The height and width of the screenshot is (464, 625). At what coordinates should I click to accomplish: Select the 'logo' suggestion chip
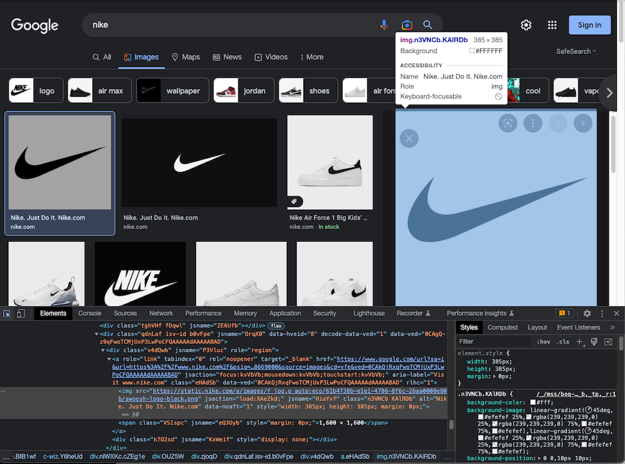(x=36, y=90)
